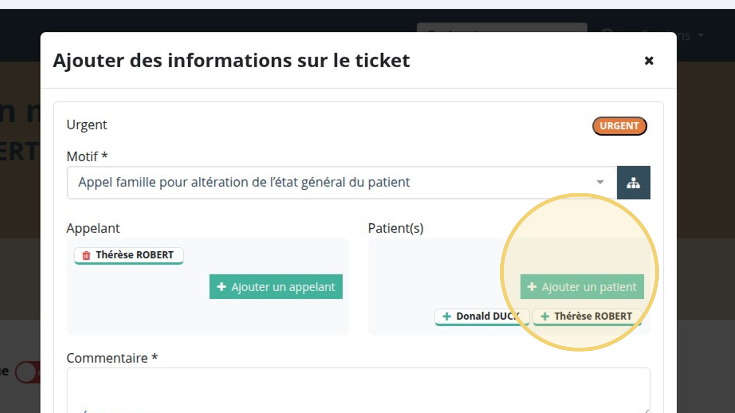Click the Ajouter un appelant button
Viewport: 735px width, 413px height.
click(x=276, y=286)
